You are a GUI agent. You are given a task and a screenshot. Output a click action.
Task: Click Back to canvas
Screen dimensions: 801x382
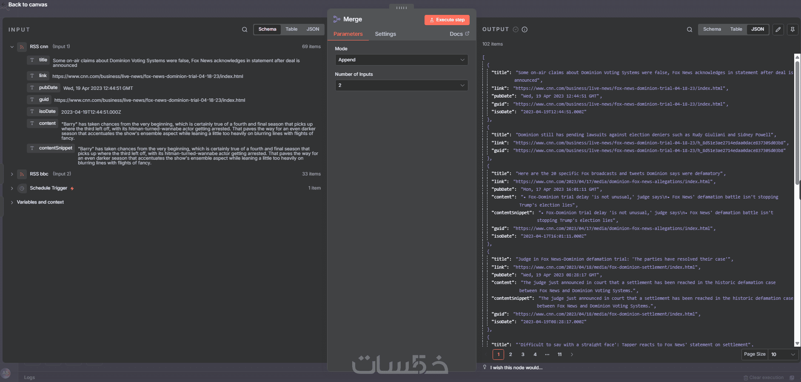click(x=28, y=5)
